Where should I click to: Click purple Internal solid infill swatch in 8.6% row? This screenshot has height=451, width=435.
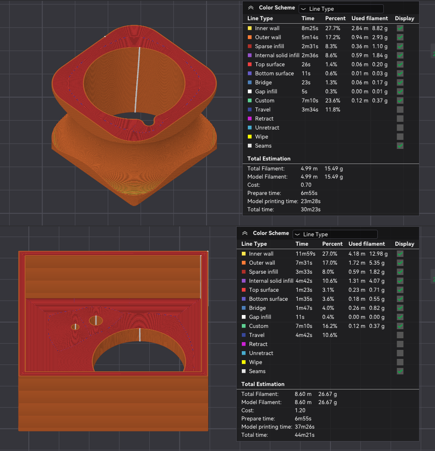coord(250,55)
